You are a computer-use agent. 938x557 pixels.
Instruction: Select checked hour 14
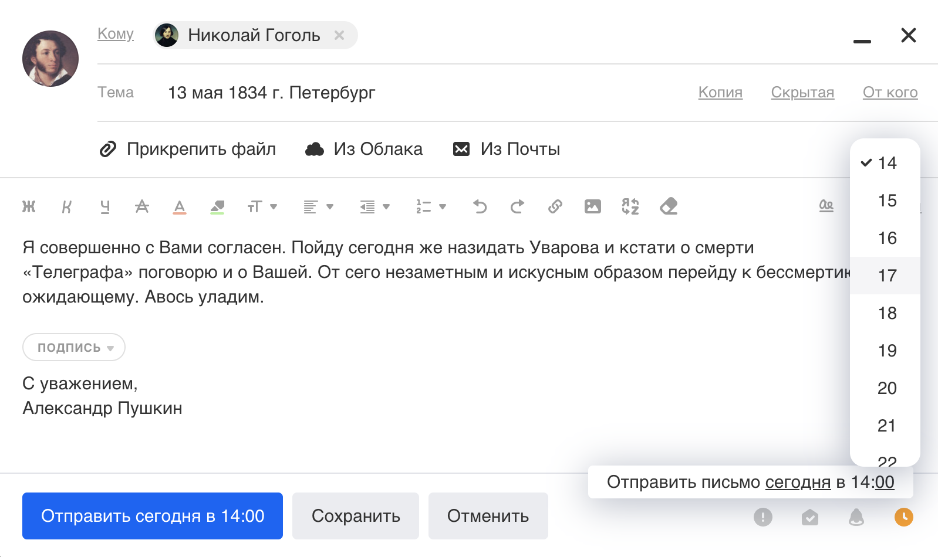(885, 163)
